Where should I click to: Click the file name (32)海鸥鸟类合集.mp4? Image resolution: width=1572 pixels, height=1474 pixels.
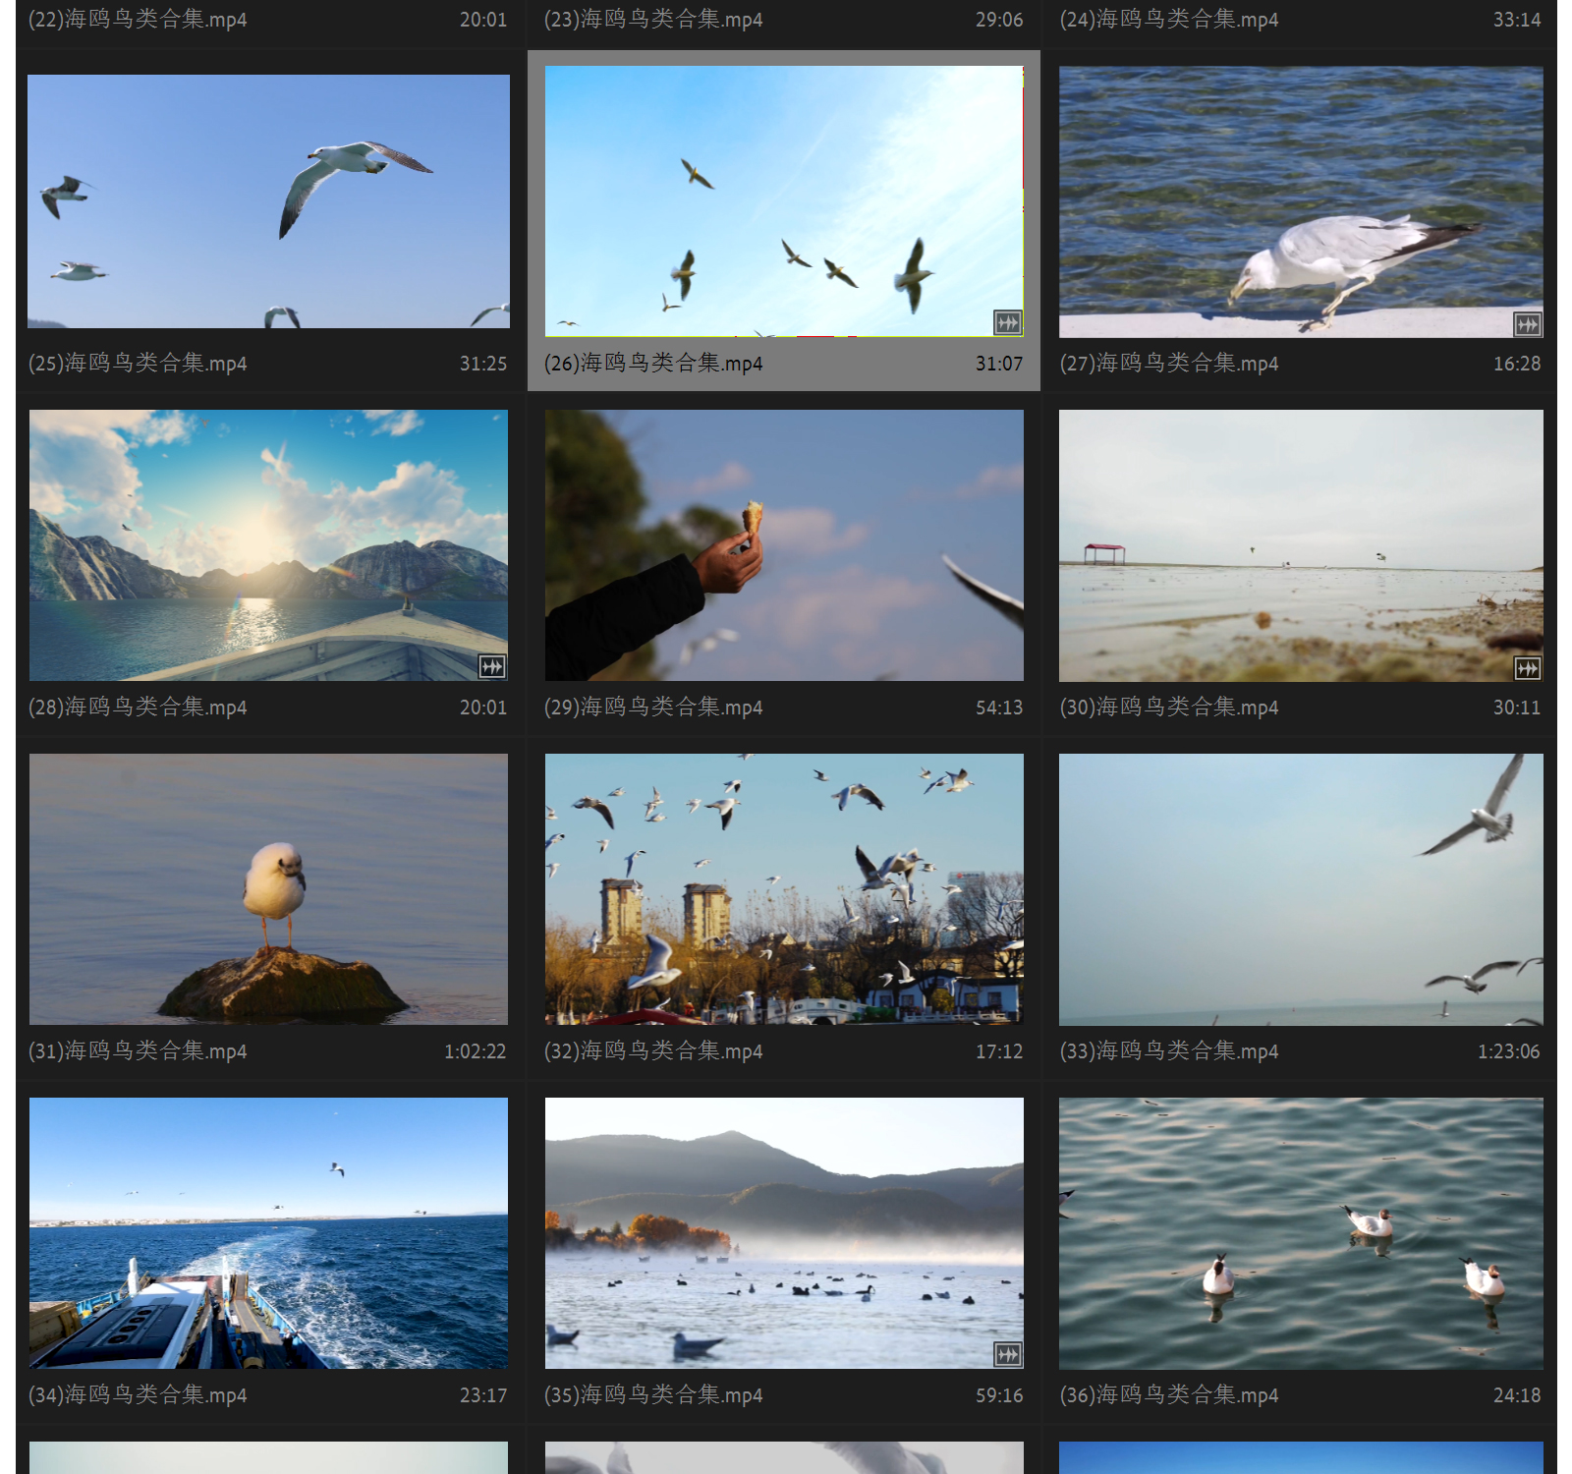point(653,1051)
